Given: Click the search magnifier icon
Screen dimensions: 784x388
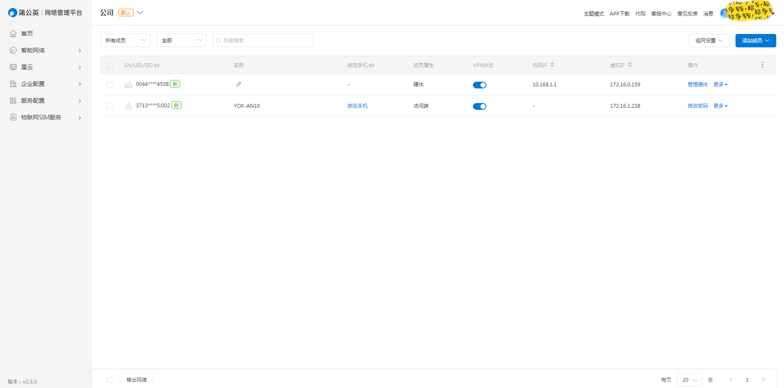Looking at the screenshot, I should pos(218,41).
